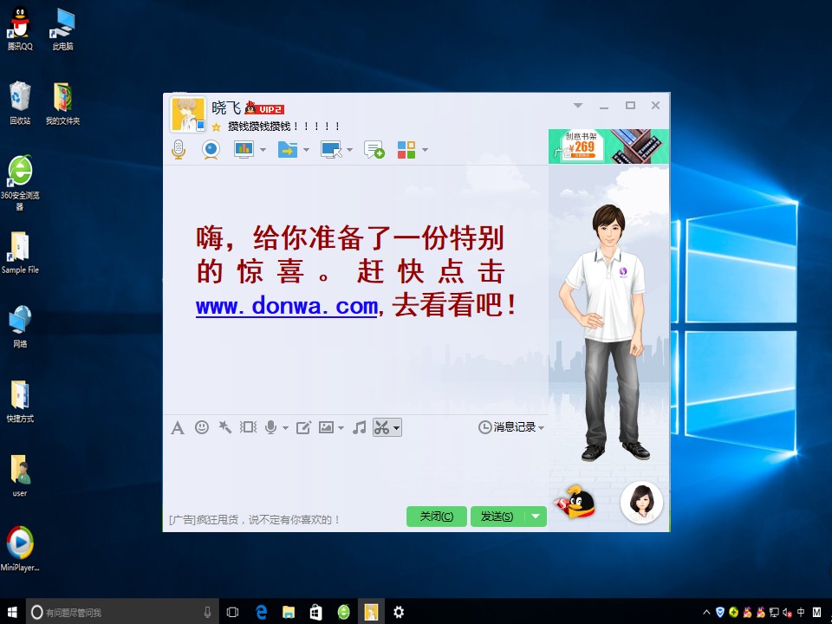Open the presentation screen-share icon
Viewport: 832px width, 624px height.
pyautogui.click(x=244, y=150)
